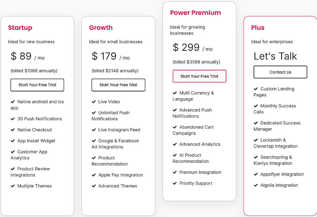The width and height of the screenshot is (317, 217).
Task: Select the "Startup" plan heading
Action: point(20,27)
